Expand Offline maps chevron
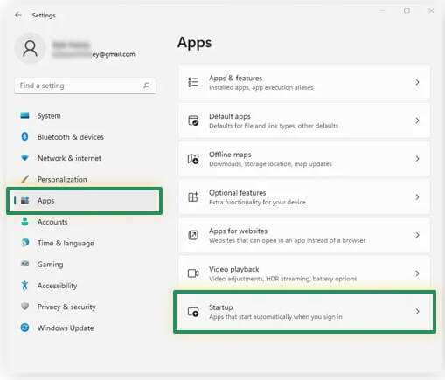 click(x=417, y=159)
